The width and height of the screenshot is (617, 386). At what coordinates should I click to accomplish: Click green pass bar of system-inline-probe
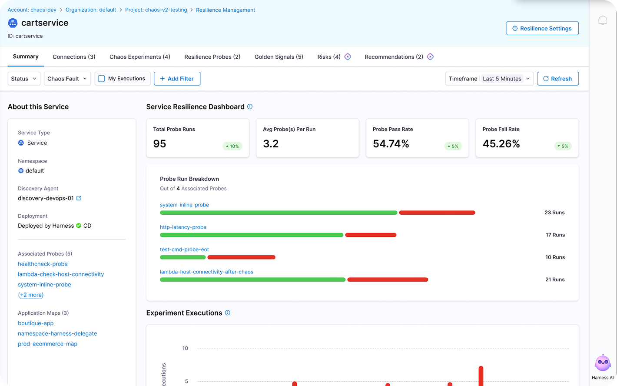[x=279, y=213]
